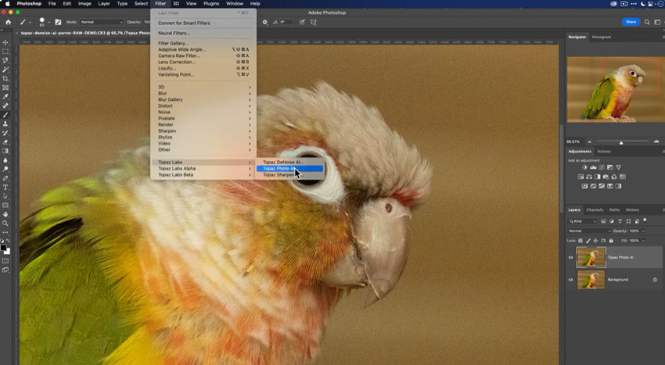Hide the Background layer

pos(570,280)
